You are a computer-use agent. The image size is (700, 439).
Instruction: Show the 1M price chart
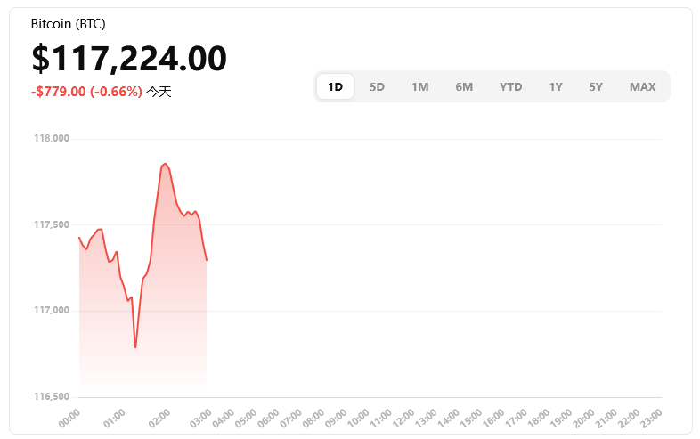pyautogui.click(x=419, y=86)
